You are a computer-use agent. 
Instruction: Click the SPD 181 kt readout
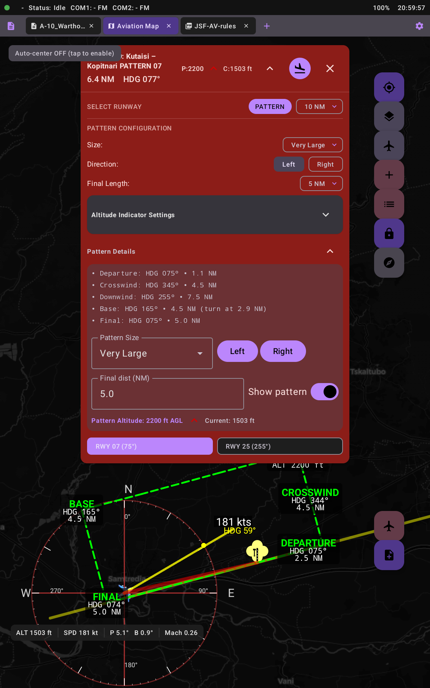[x=81, y=633]
